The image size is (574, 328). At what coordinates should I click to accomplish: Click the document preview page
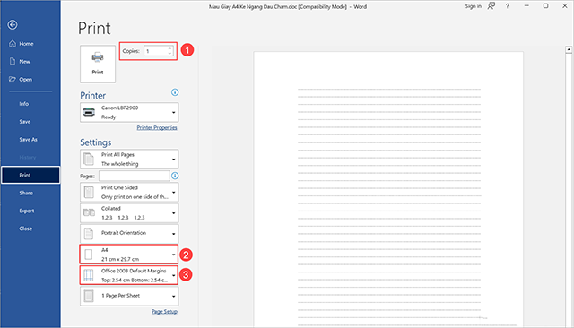[388, 189]
